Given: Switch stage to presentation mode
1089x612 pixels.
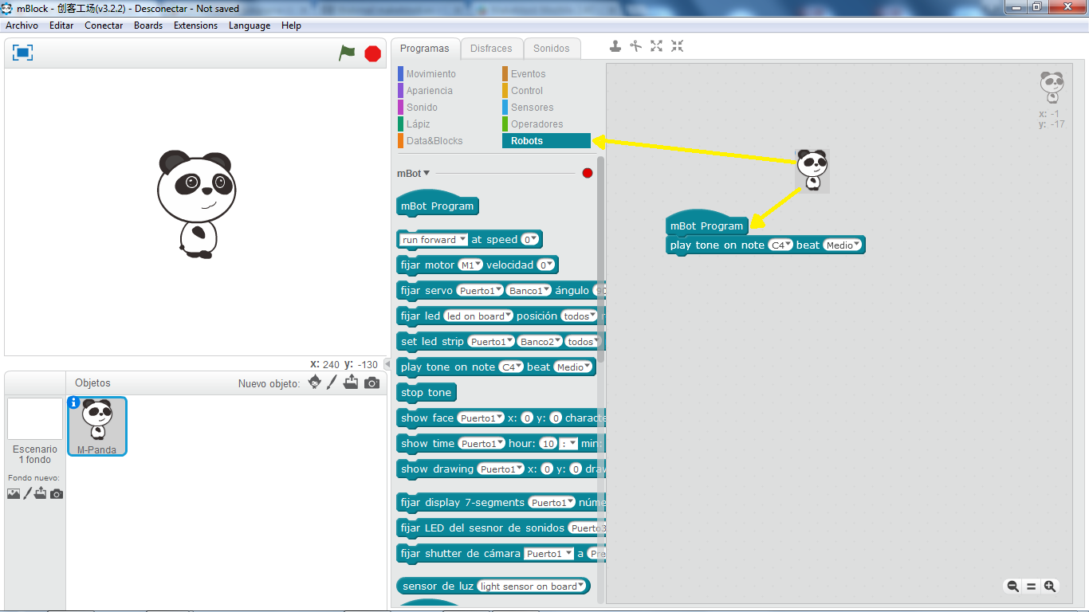Looking at the screenshot, I should [22, 53].
